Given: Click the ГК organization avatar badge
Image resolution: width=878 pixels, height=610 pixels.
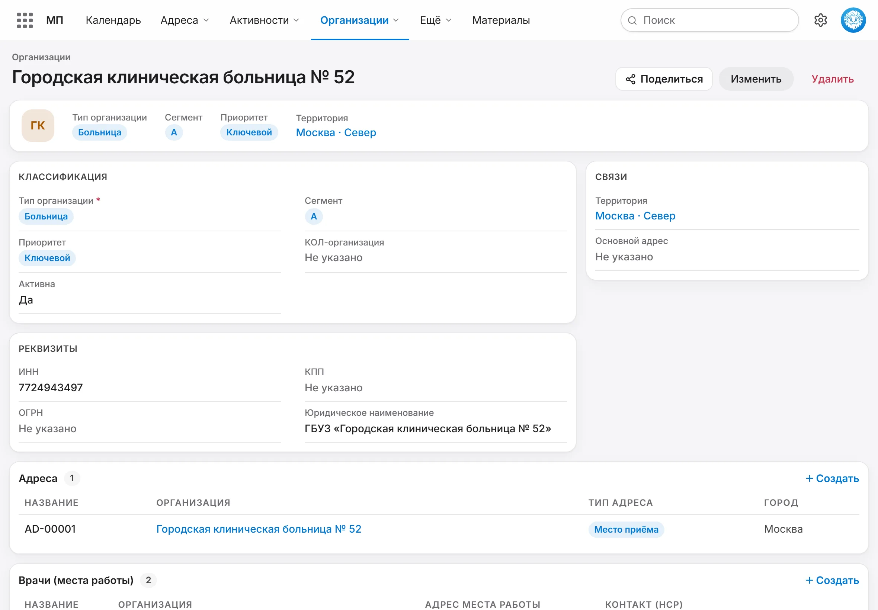Looking at the screenshot, I should pos(38,126).
